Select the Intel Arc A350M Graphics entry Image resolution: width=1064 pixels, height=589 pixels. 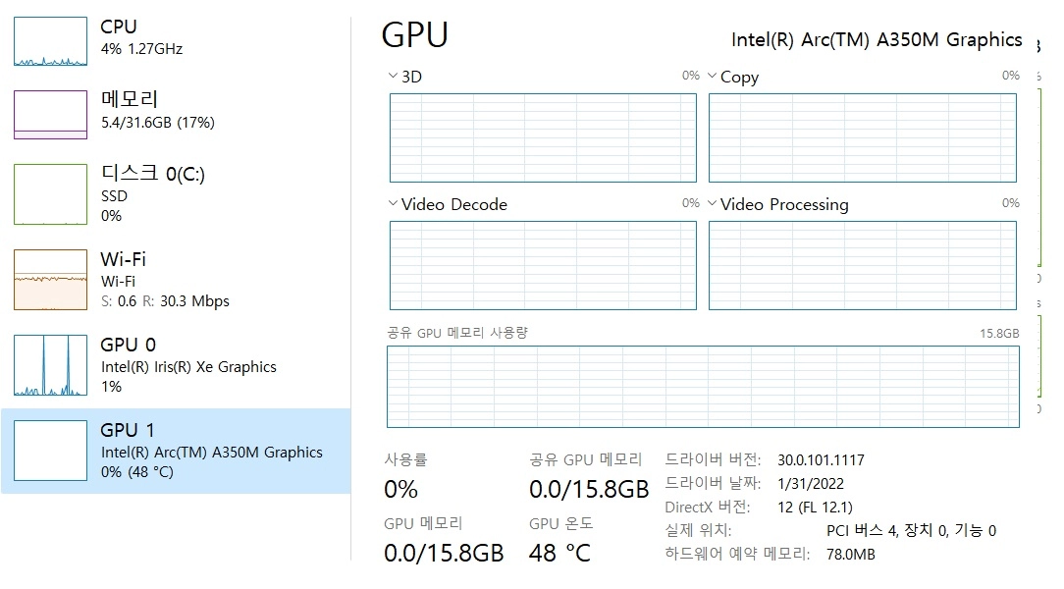[x=177, y=451]
